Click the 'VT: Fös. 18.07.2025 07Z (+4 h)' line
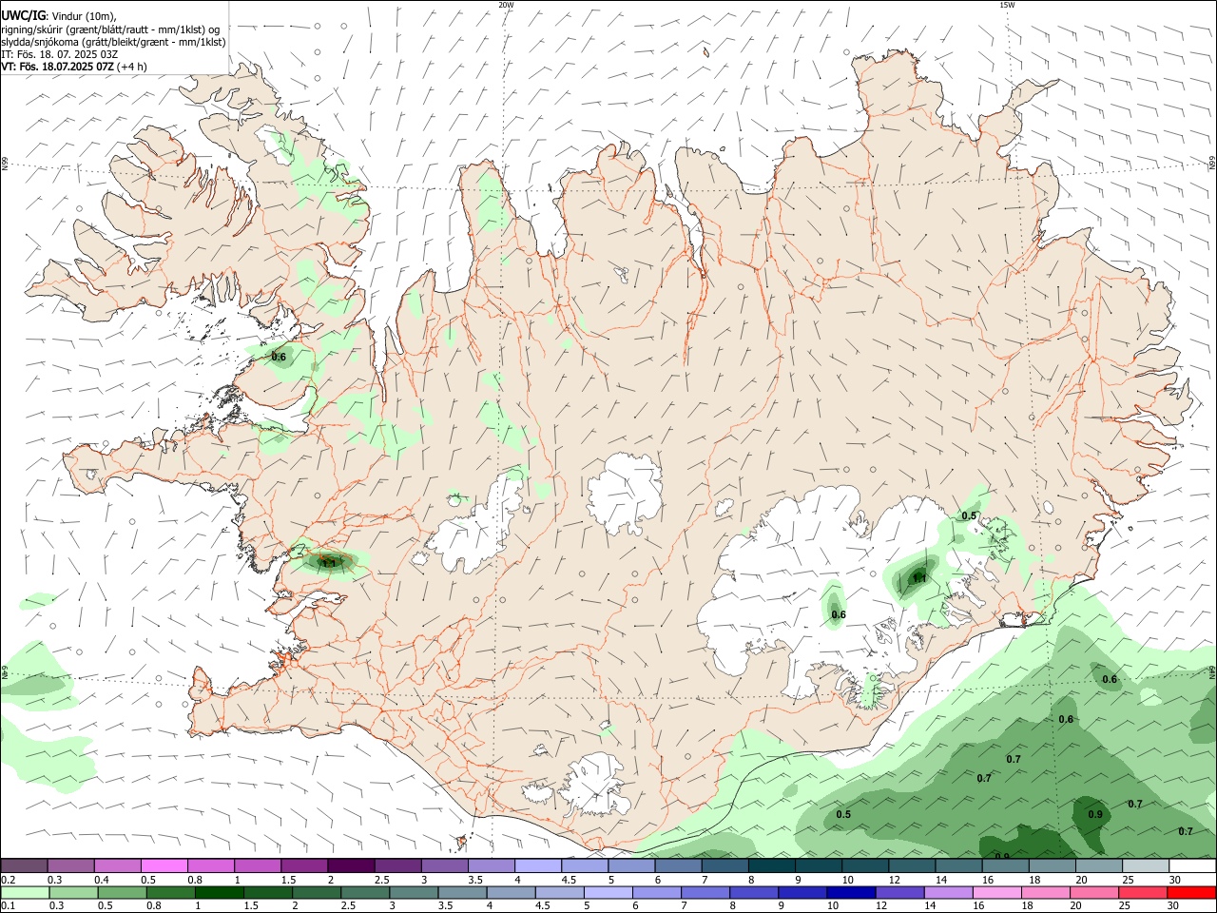Image resolution: width=1217 pixels, height=913 pixels. (74, 67)
